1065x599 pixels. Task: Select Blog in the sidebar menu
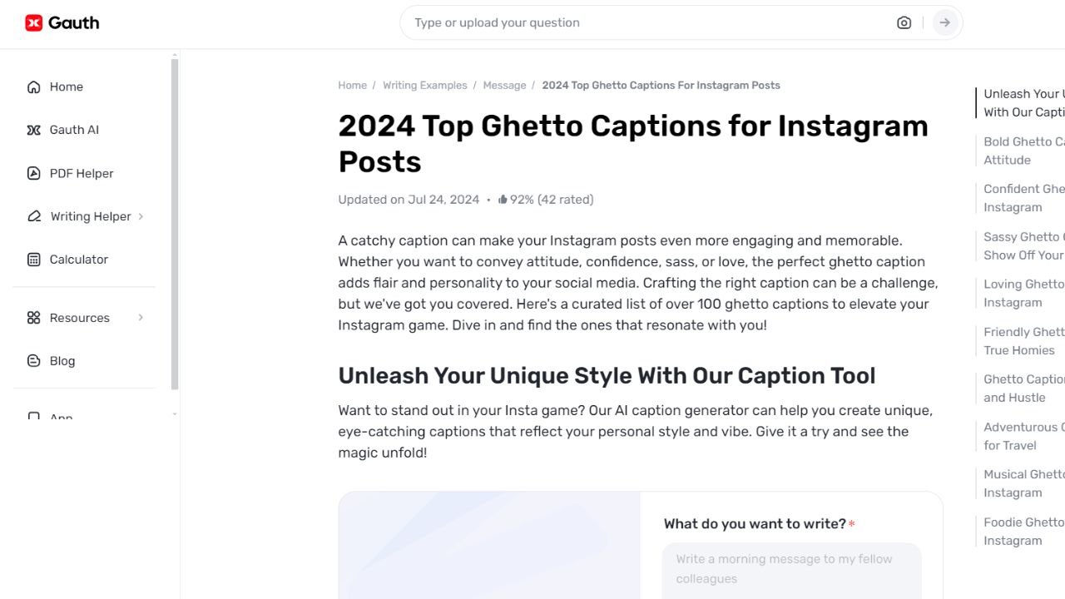62,361
